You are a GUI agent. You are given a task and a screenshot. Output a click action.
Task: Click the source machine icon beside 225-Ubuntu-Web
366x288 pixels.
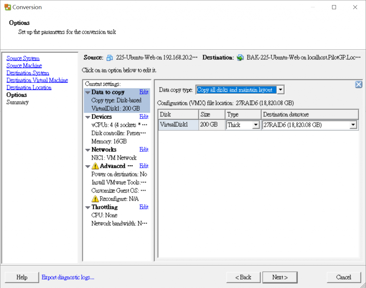pos(109,57)
